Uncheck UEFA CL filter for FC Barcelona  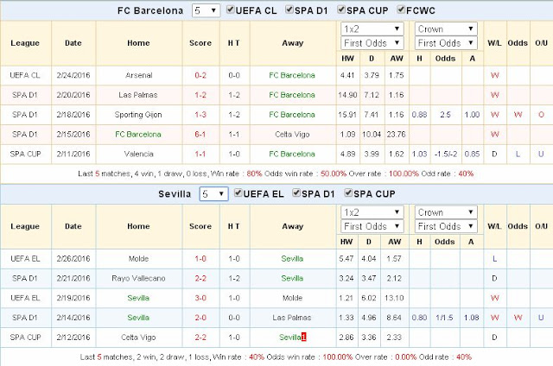click(x=230, y=11)
